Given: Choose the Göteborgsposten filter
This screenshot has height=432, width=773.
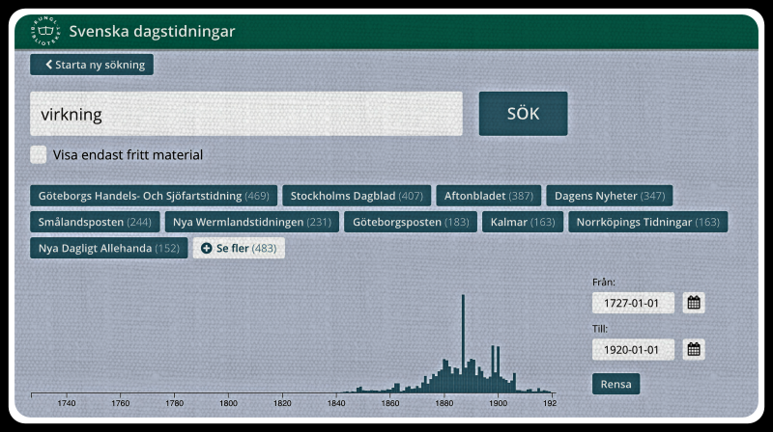Looking at the screenshot, I should tap(411, 222).
